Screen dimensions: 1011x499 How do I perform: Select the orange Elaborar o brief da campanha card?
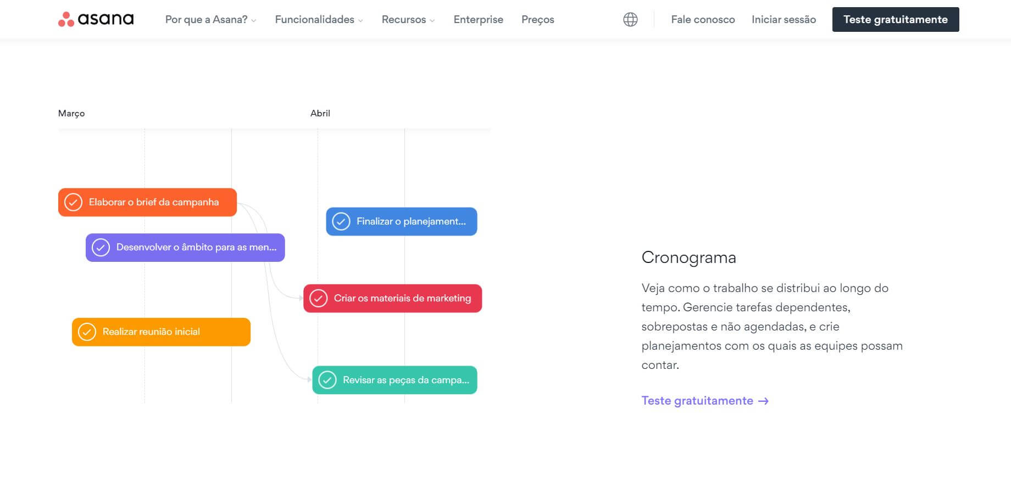(147, 202)
